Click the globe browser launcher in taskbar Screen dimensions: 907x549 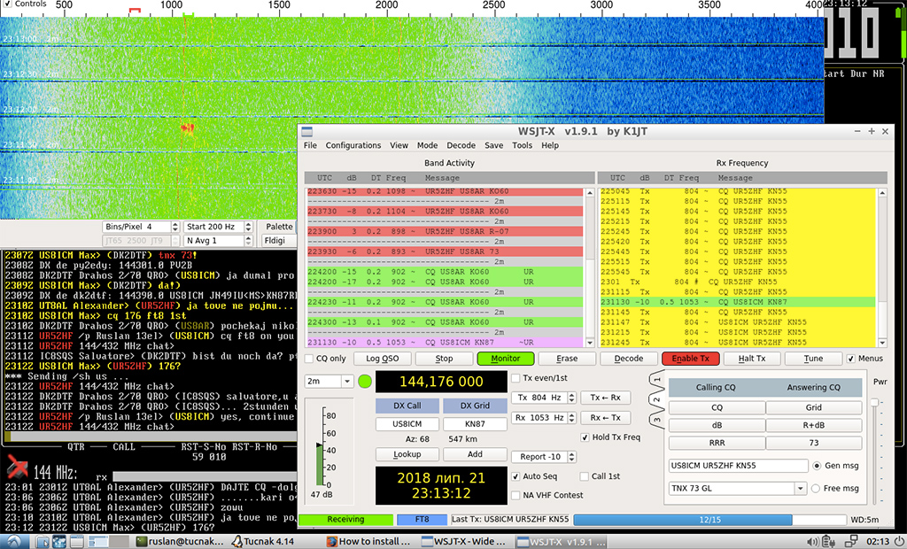pyautogui.click(x=59, y=542)
